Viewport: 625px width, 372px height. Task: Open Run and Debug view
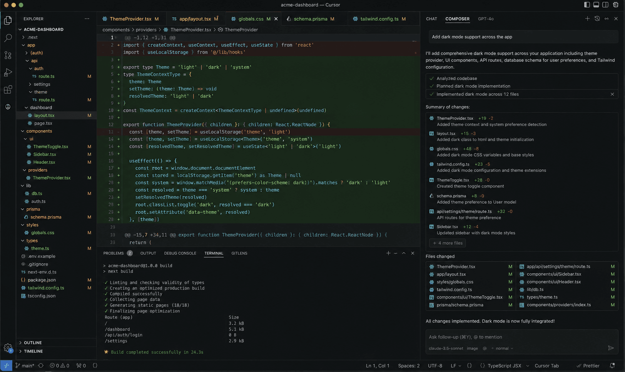coord(8,73)
